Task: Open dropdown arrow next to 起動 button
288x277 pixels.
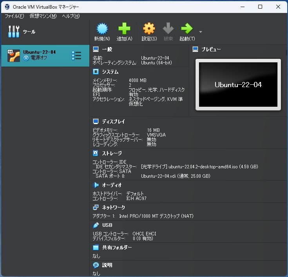Action: (x=201, y=32)
